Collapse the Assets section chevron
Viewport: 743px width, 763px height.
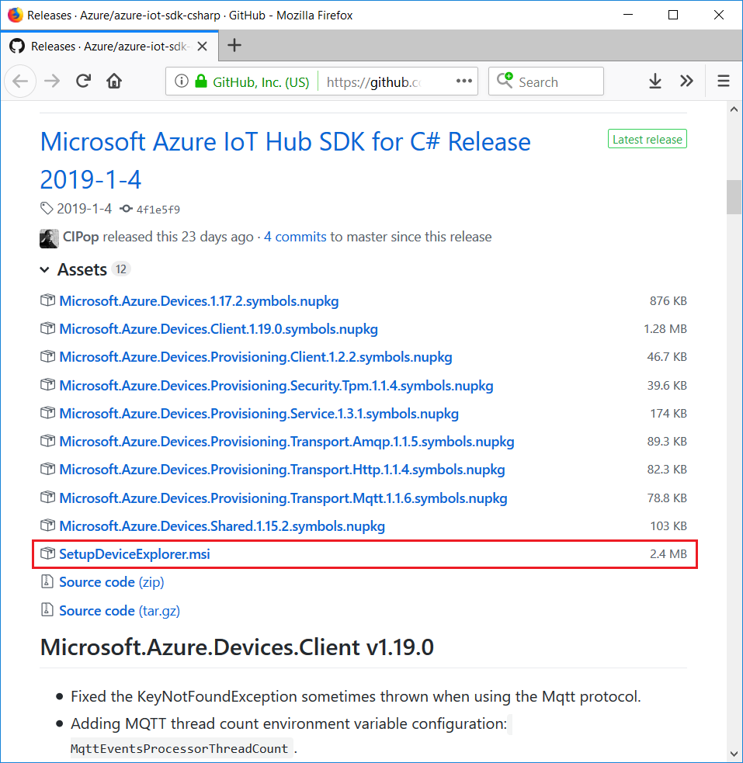click(x=45, y=269)
